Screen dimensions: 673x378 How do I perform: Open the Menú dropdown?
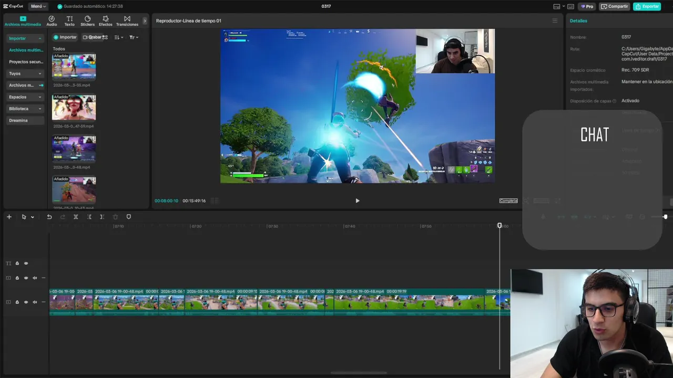tap(38, 6)
